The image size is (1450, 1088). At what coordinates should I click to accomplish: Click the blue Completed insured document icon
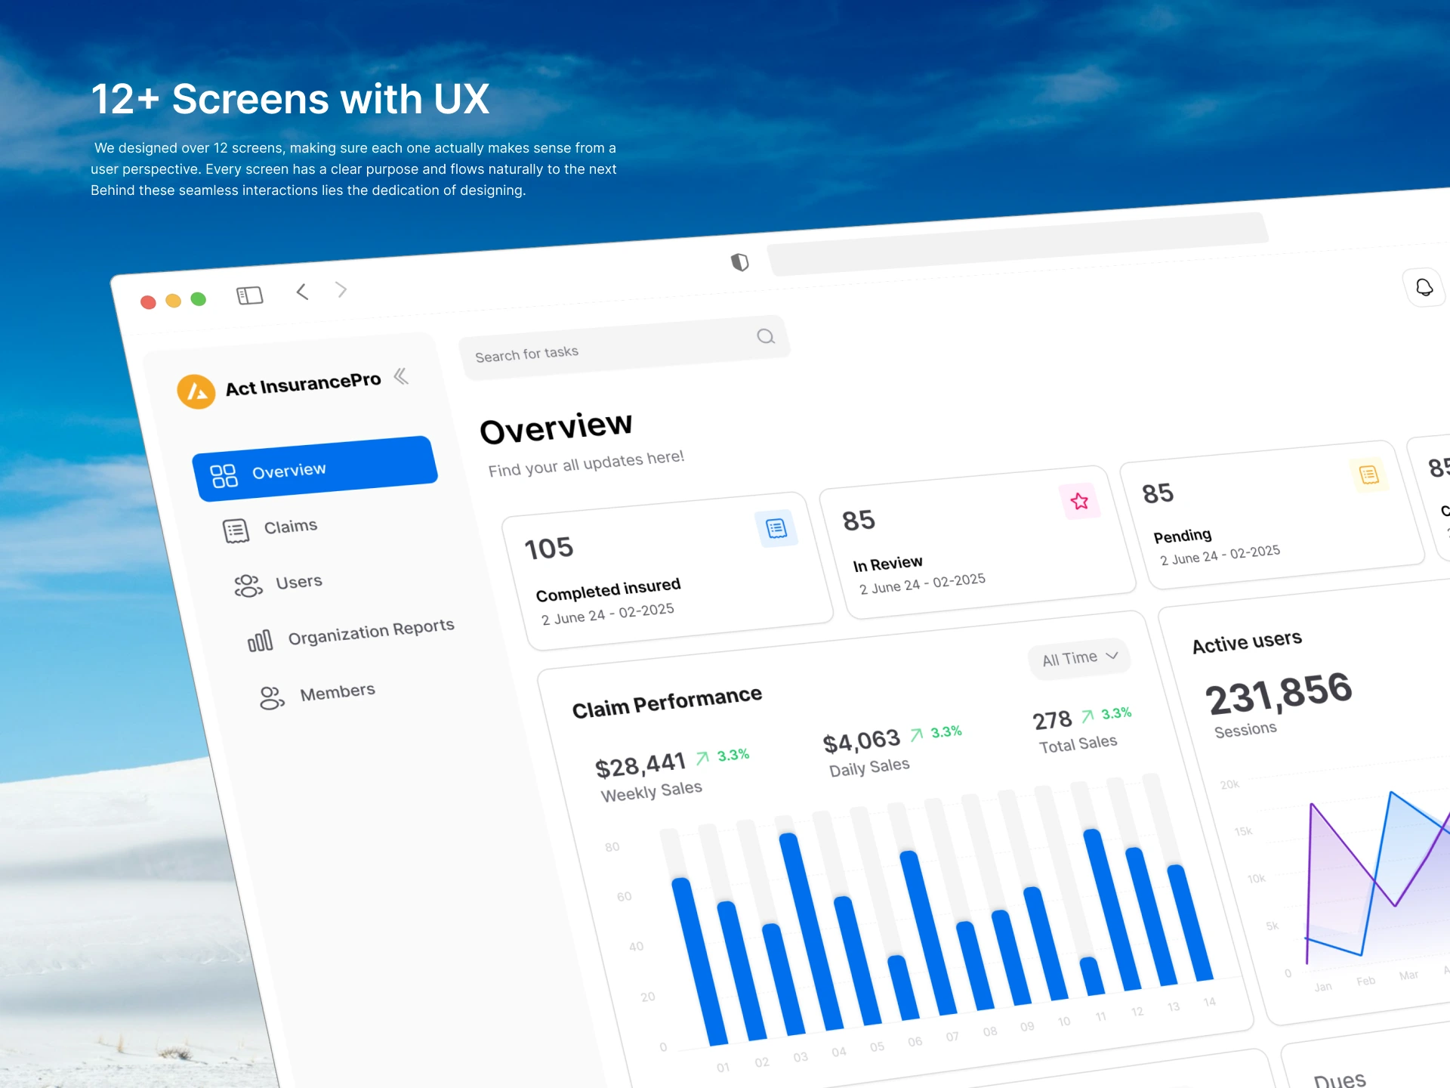pos(776,528)
